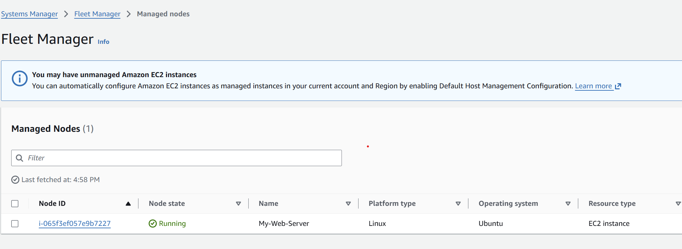Click the Node ID ascending sort arrow
The height and width of the screenshot is (249, 682).
[x=128, y=204]
